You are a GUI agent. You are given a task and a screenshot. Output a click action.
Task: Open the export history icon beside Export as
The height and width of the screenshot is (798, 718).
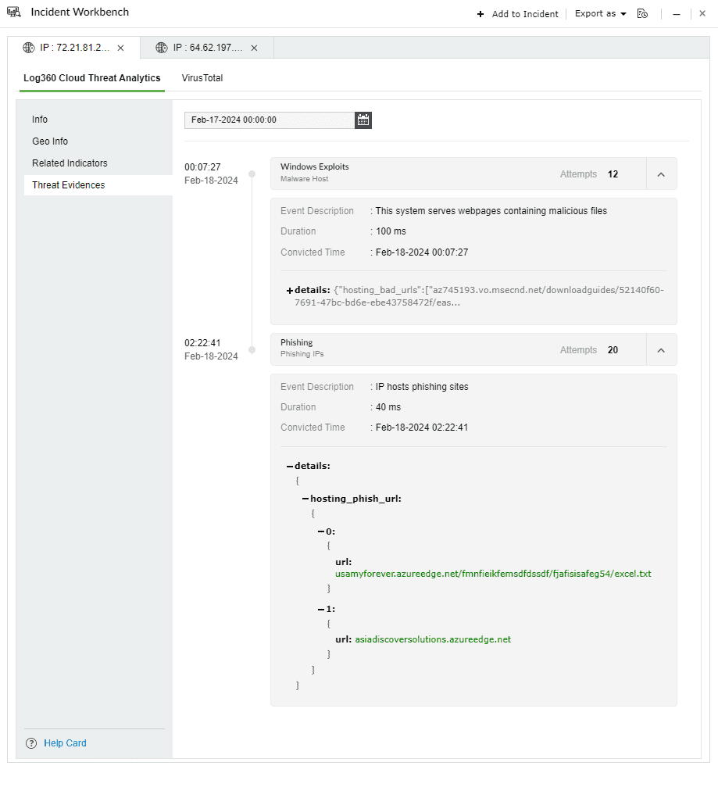pyautogui.click(x=642, y=13)
